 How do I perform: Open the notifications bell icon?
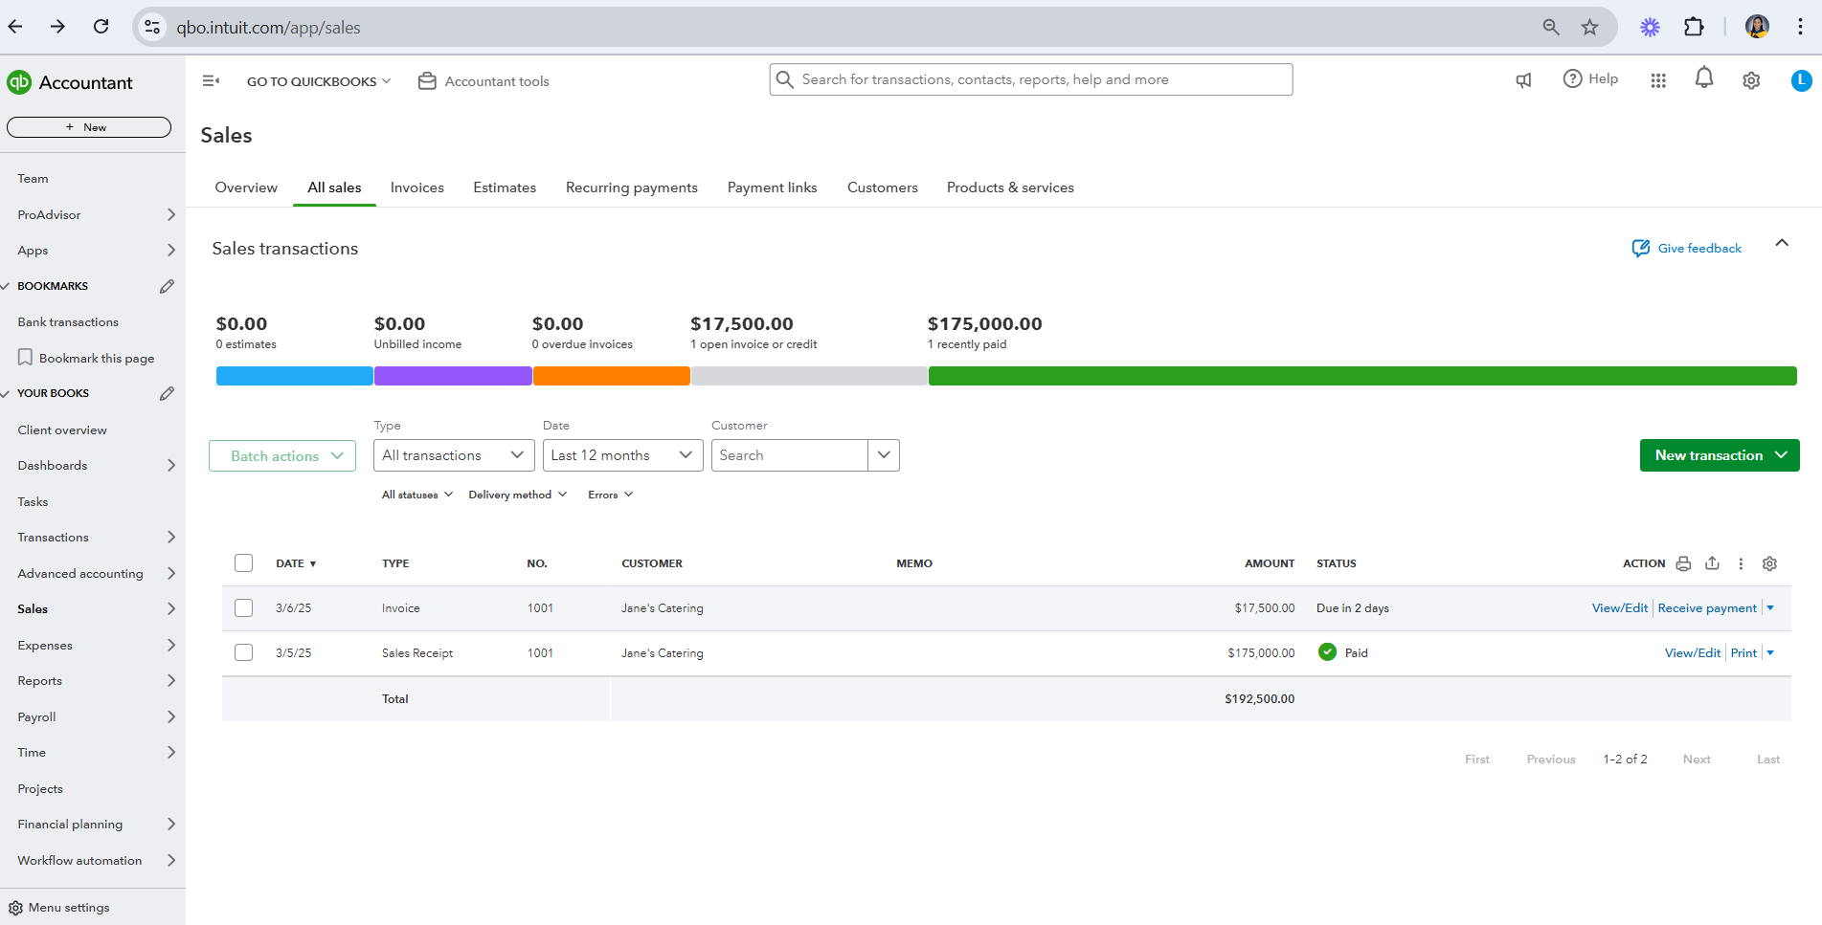click(1704, 78)
